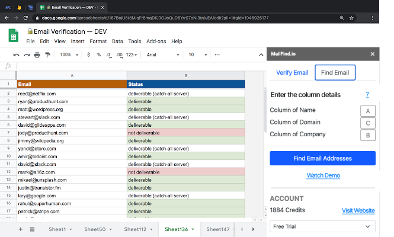The height and width of the screenshot is (237, 394).
Task: Open the File menu
Action: coord(30,41)
